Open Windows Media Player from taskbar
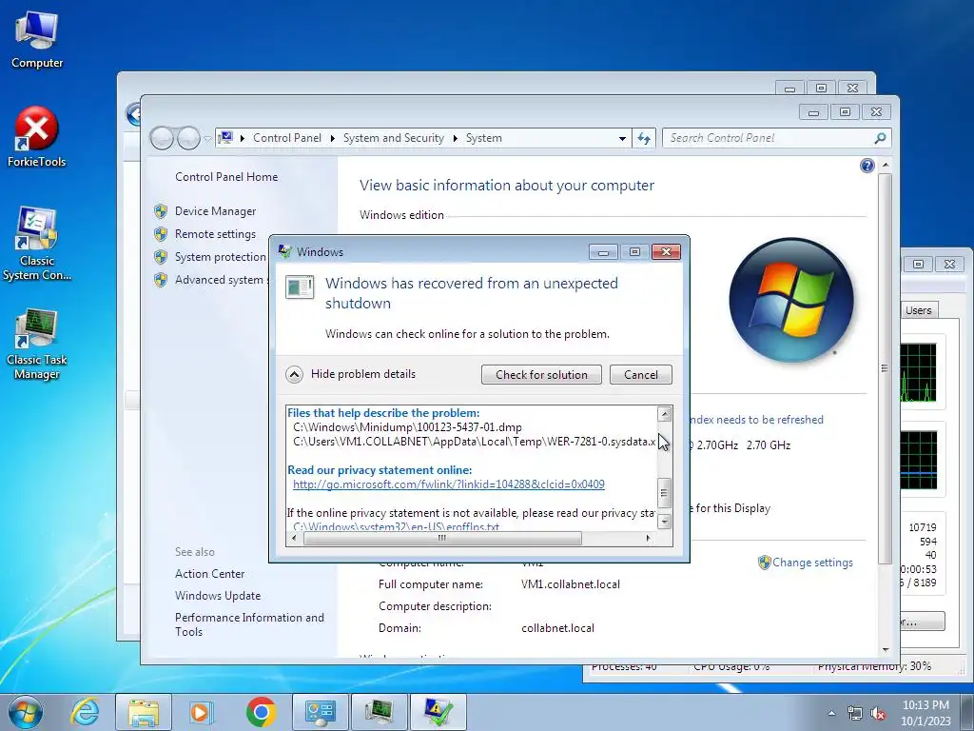Screen dimensions: 974x731 click(202, 712)
